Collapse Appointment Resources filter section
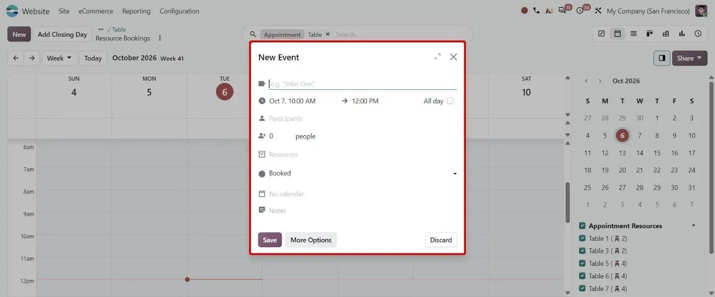715x297 pixels. (x=694, y=226)
